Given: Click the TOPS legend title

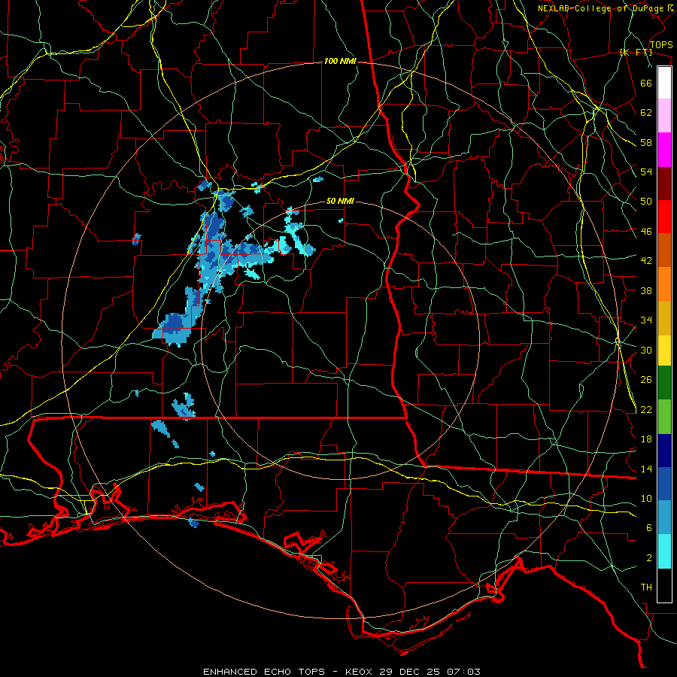Looking at the screenshot, I should [661, 45].
